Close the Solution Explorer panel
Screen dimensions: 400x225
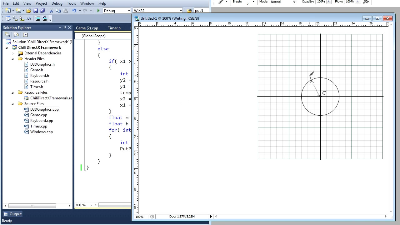[70, 27]
